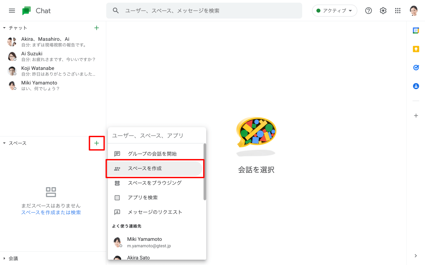
Task: Click the まだスペースはありません text
Action: (x=51, y=206)
